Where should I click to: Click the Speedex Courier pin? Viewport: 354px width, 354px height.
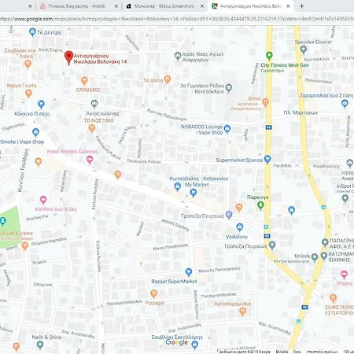click(x=304, y=50)
